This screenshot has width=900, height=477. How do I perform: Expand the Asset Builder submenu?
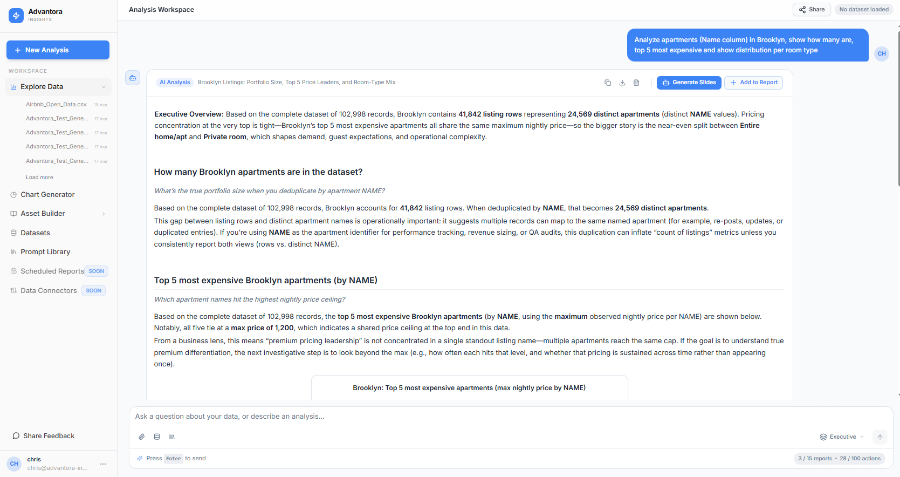104,214
